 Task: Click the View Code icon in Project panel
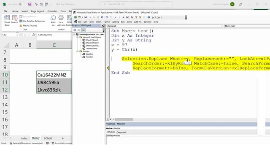click(x=75, y=30)
